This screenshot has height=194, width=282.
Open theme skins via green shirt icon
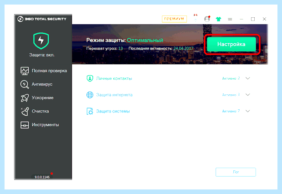click(x=218, y=19)
